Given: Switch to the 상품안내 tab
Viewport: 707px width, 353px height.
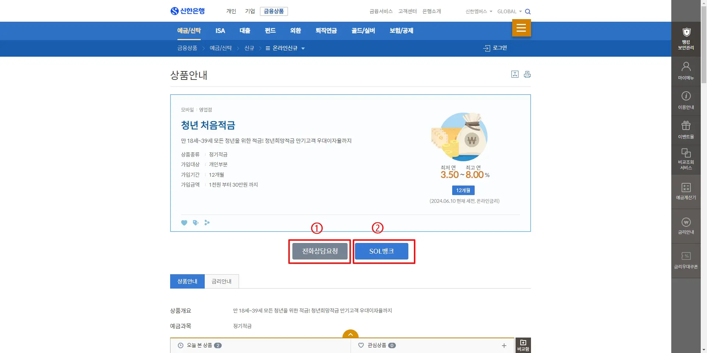Looking at the screenshot, I should click(x=187, y=281).
